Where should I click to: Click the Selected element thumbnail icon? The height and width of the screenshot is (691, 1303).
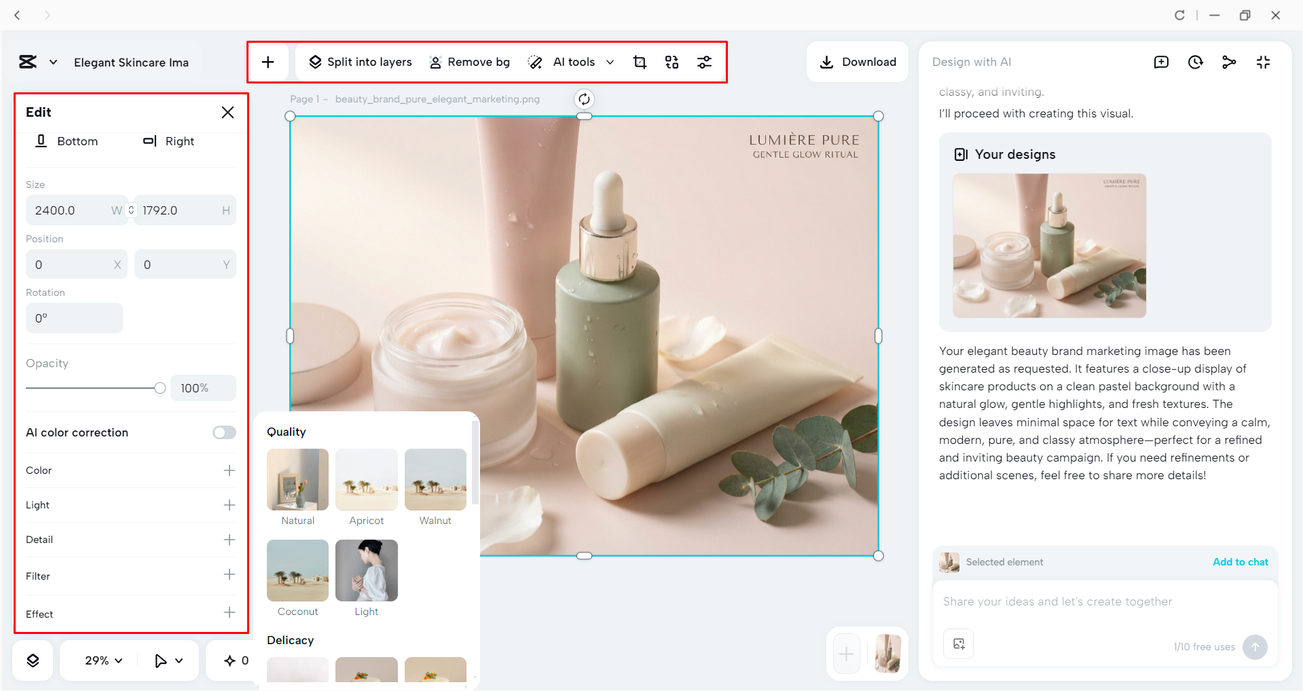[x=949, y=562]
